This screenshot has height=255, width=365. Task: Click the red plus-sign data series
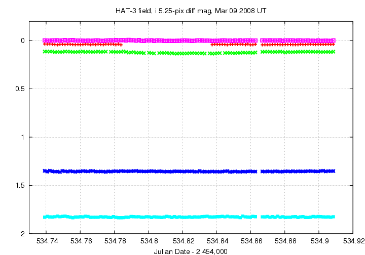click(x=189, y=45)
